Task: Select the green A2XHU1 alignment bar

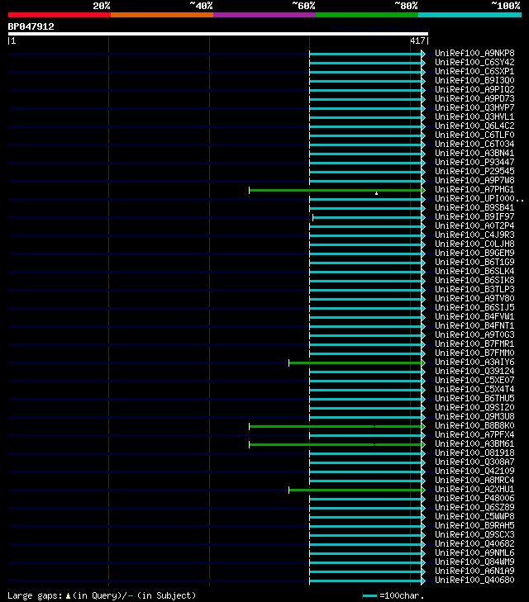Action: pos(355,490)
